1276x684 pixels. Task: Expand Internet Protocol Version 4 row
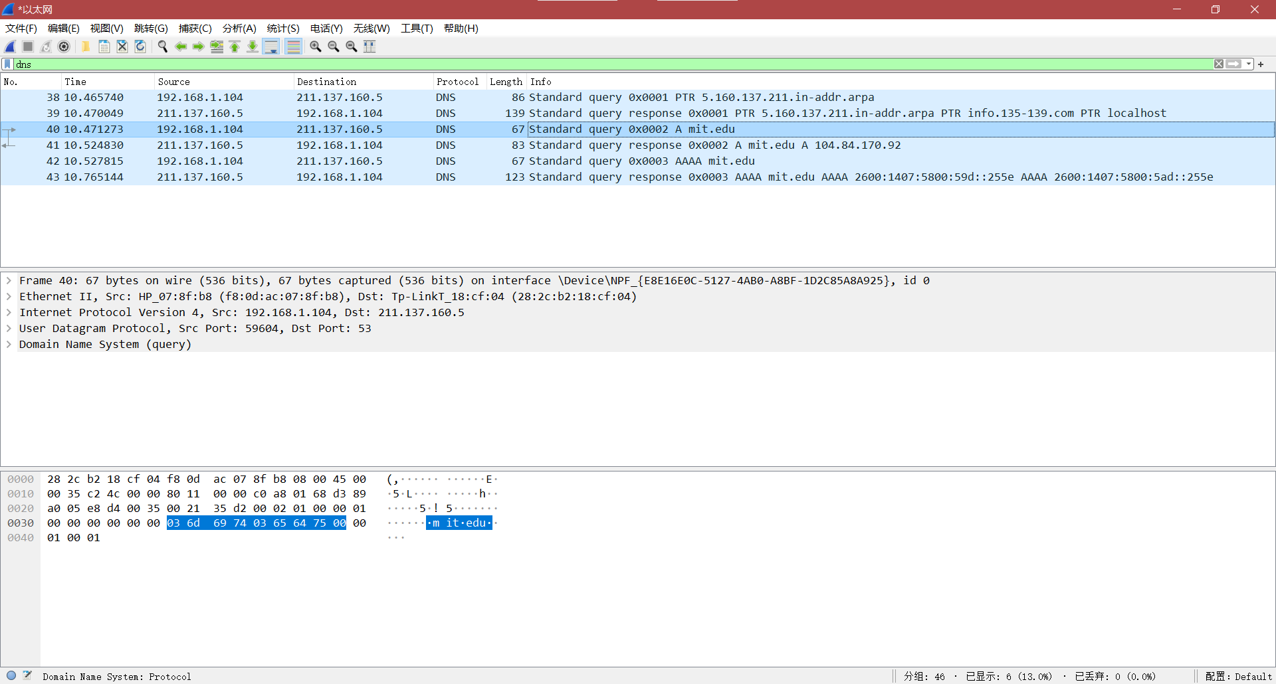tap(9, 313)
